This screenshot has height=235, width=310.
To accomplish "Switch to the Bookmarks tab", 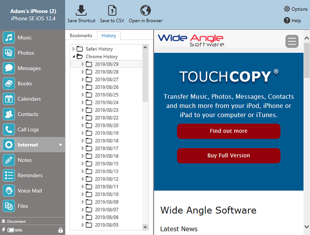I will 81,36.
